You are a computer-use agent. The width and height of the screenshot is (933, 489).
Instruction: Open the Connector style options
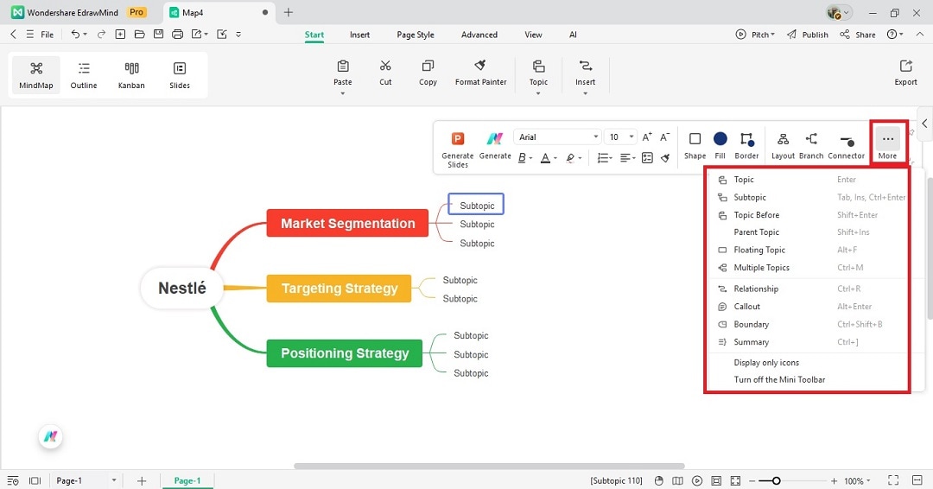(846, 146)
